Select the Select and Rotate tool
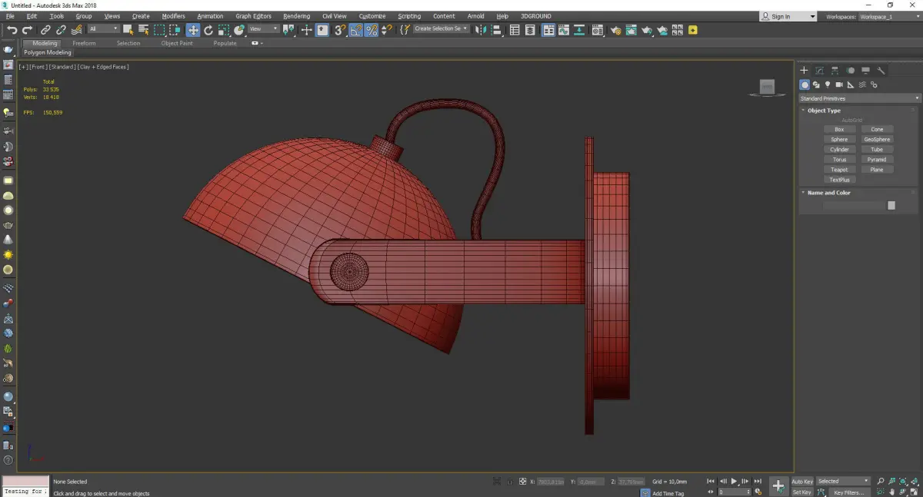Screen dimensions: 923x497 click(208, 30)
